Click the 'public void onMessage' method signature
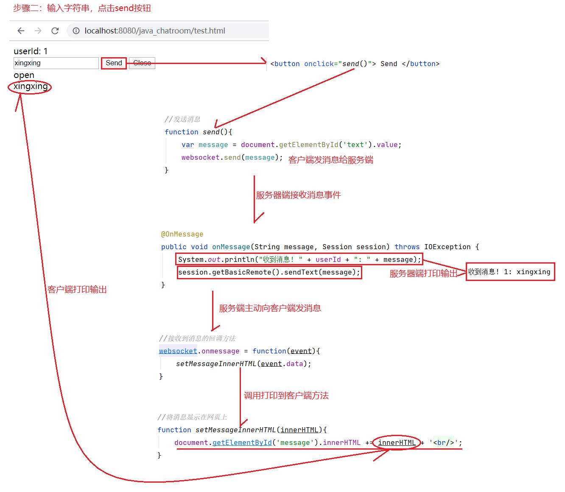 (x=320, y=247)
